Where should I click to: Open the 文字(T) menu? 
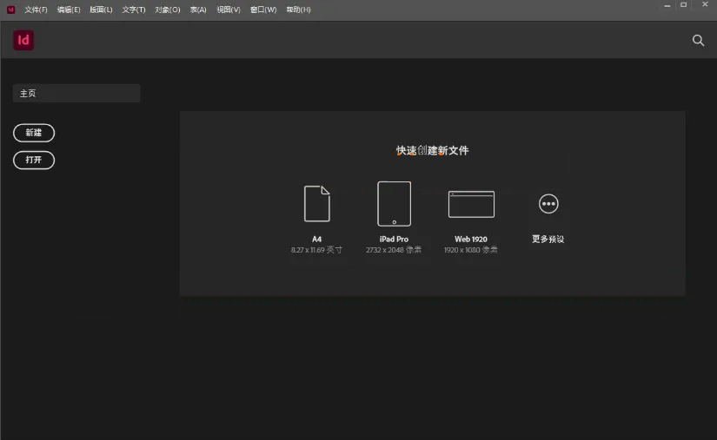coord(134,10)
